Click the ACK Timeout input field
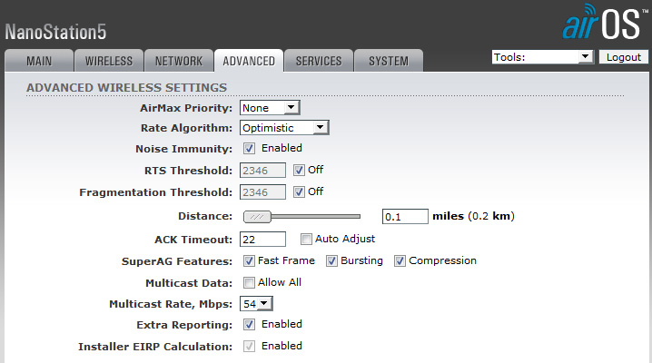Viewport: 652px width, 363px height. tap(262, 239)
